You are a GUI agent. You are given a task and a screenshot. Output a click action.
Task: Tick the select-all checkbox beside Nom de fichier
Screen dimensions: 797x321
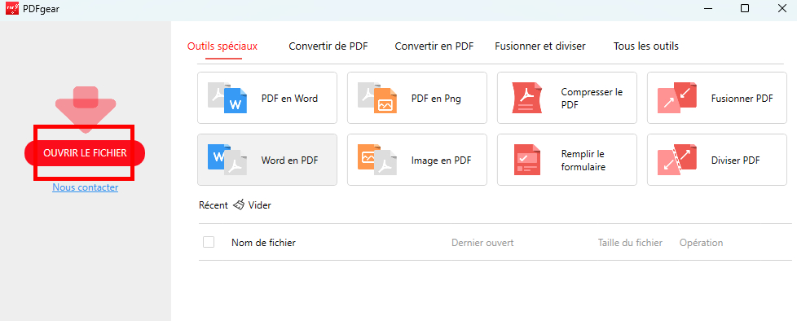[x=209, y=242]
